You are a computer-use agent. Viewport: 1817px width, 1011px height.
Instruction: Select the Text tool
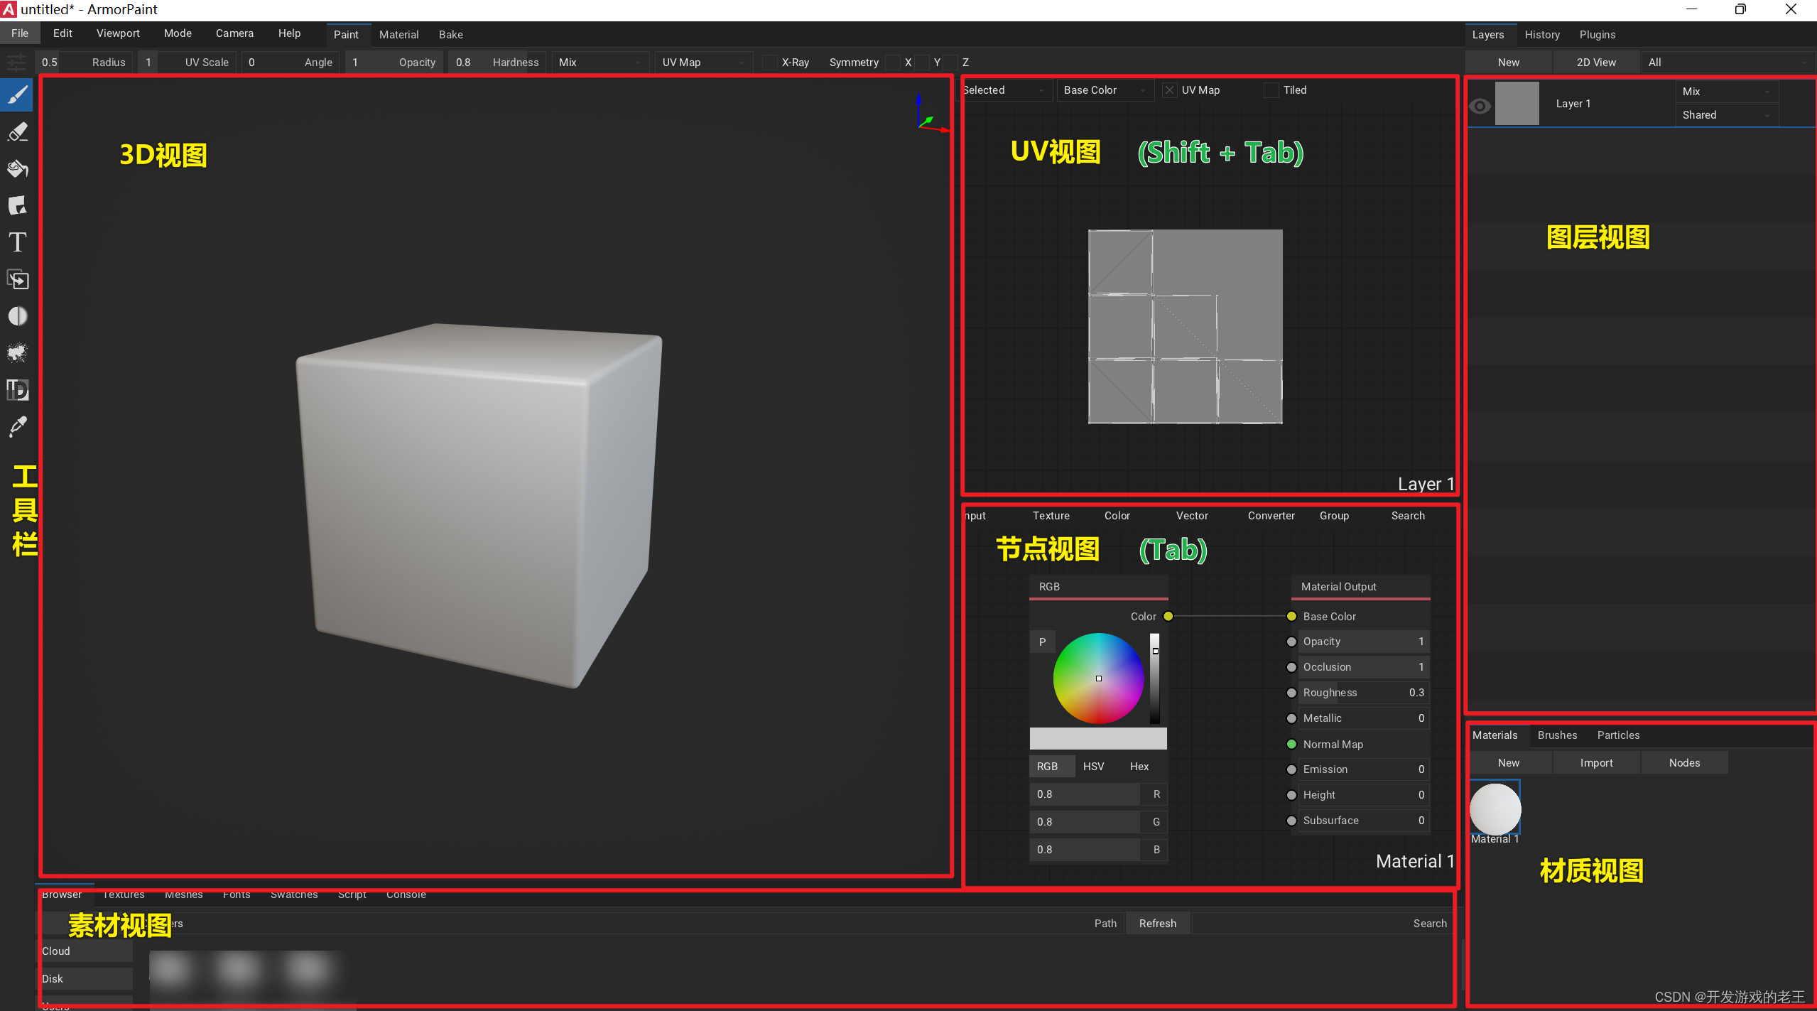[x=18, y=242]
